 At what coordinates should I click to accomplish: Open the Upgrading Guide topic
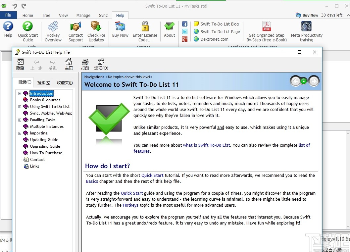[45, 146]
